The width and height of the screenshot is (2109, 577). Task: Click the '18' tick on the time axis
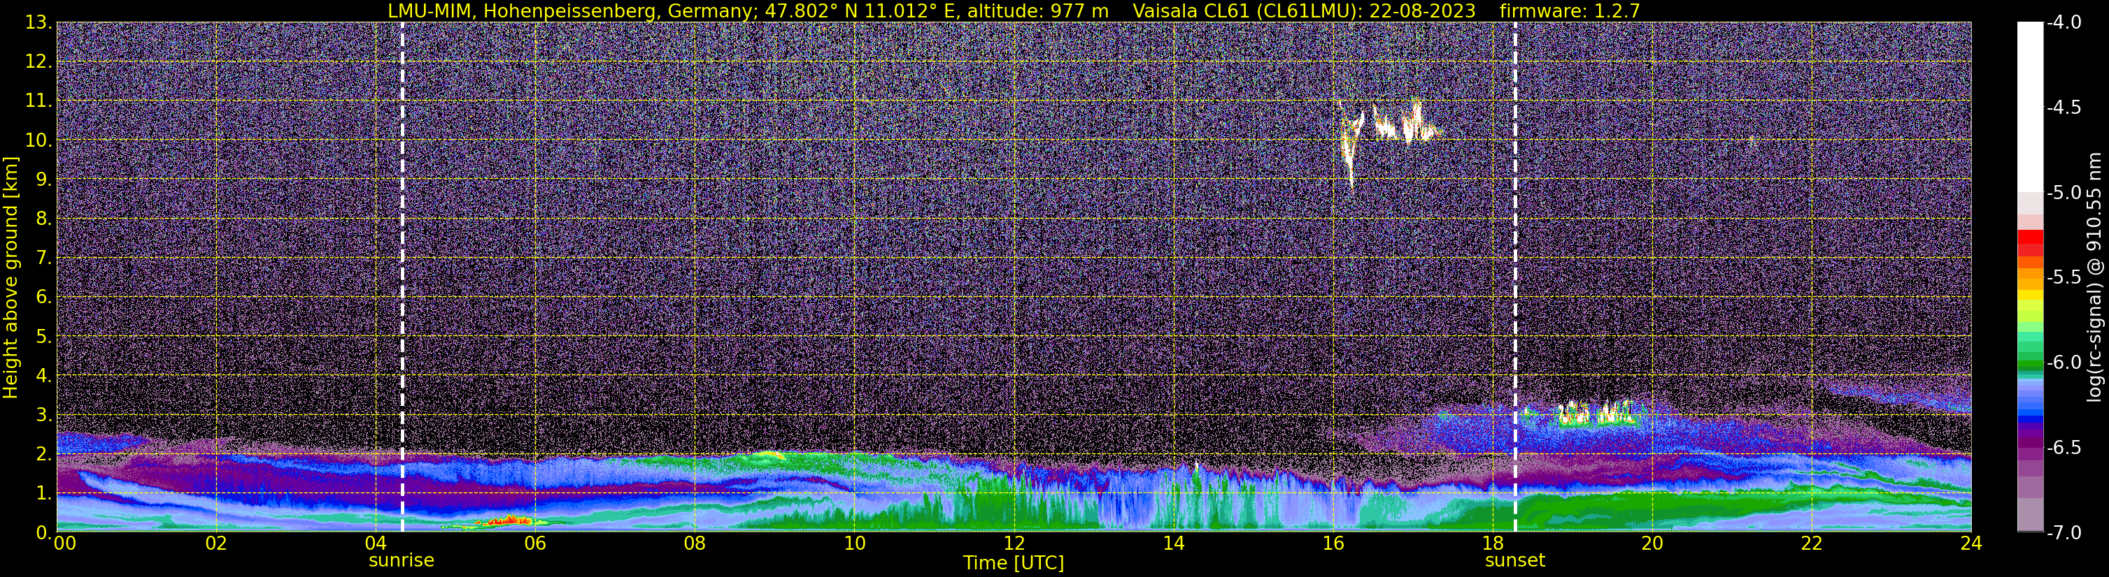tap(1493, 543)
